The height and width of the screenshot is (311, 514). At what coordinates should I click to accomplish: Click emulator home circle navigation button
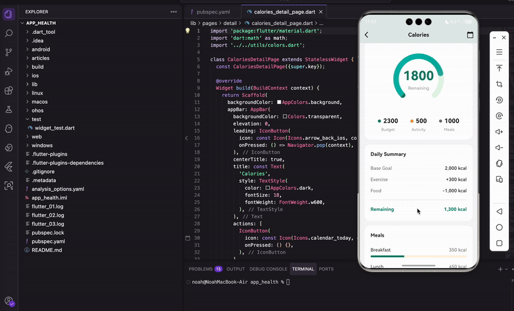(x=499, y=227)
